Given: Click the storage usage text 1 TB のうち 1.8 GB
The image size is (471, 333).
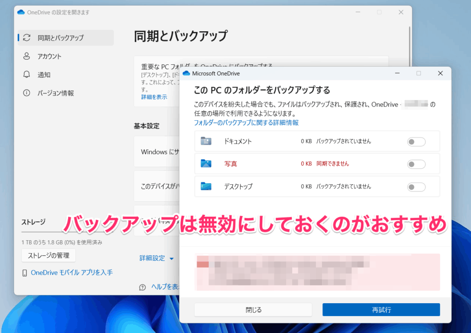Looking at the screenshot, I should point(62,242).
